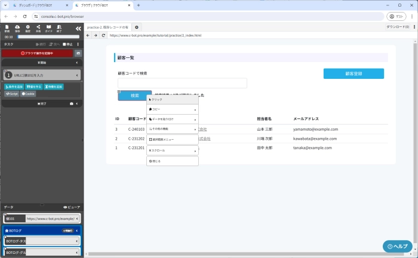This screenshot has height=258, width=418.
Task: Expand the BOTログ panel chevron
Action: click(77, 230)
